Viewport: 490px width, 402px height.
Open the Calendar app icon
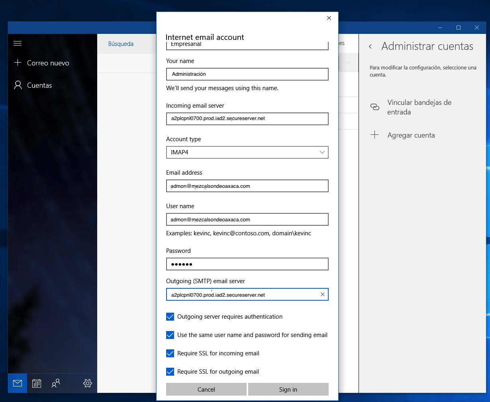[x=37, y=383]
